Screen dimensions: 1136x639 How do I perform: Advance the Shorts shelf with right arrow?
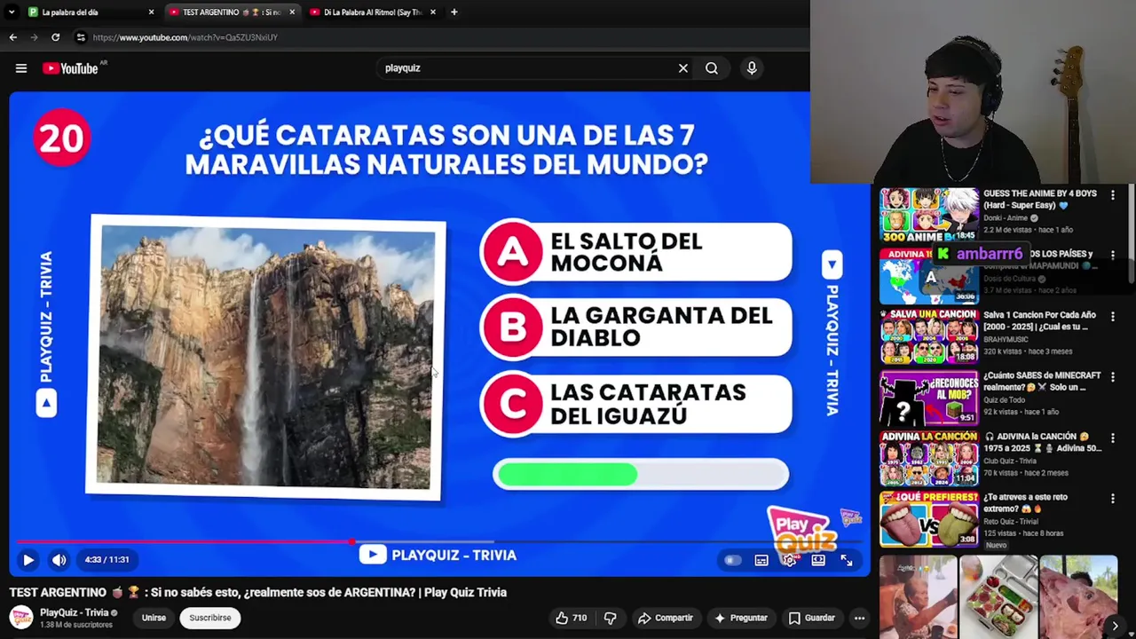(1116, 625)
